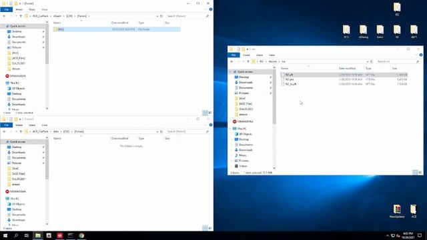Go back in the bottom-left Explorer window
The height and width of the screenshot is (240, 427).
tap(5, 131)
